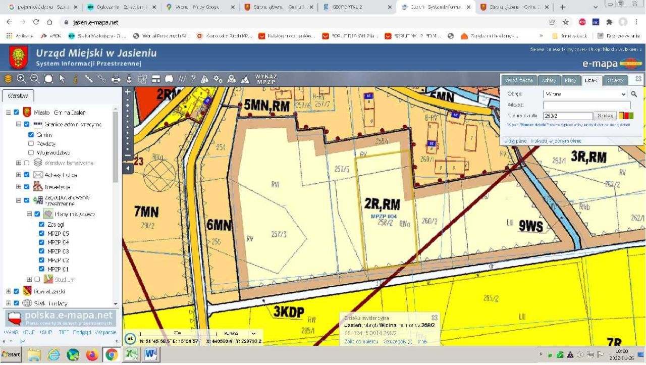Open the Obręb dropdown showing Wicina

coord(585,94)
